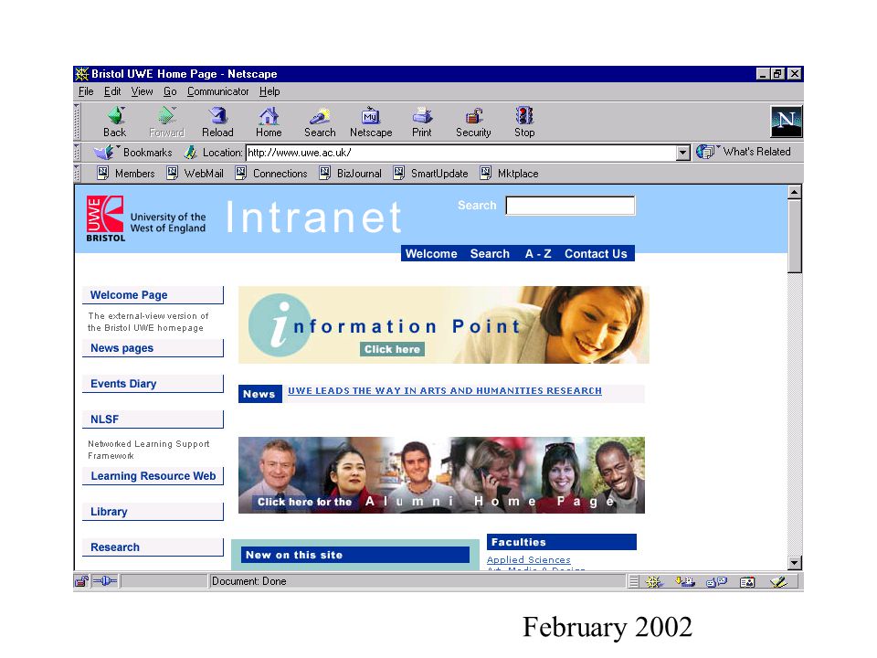This screenshot has height=658, width=877.
Task: Go to Home via toolbar icon
Action: (269, 122)
